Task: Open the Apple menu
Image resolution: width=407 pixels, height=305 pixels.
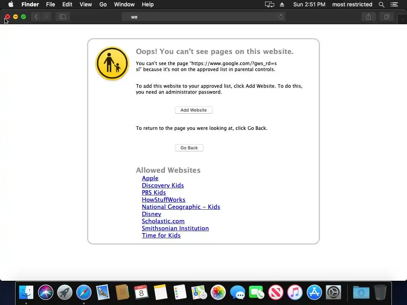Action: (x=11, y=4)
